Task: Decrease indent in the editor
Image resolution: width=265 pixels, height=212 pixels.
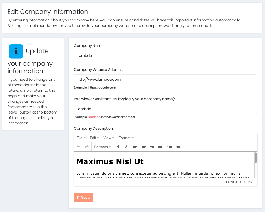Action: coord(169,147)
